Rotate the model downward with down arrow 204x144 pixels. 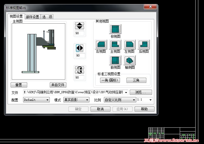tap(80, 28)
